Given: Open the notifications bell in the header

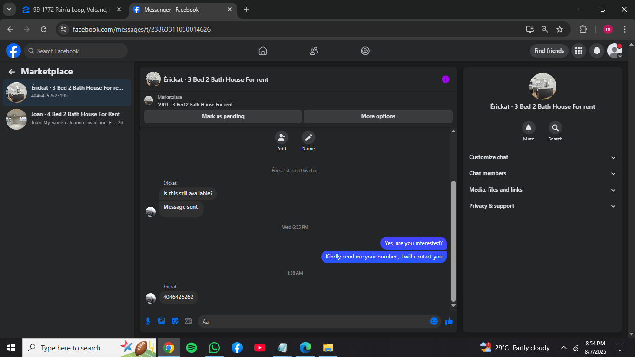Looking at the screenshot, I should 597,51.
